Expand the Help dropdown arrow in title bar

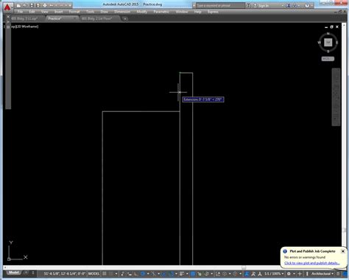coord(312,5)
